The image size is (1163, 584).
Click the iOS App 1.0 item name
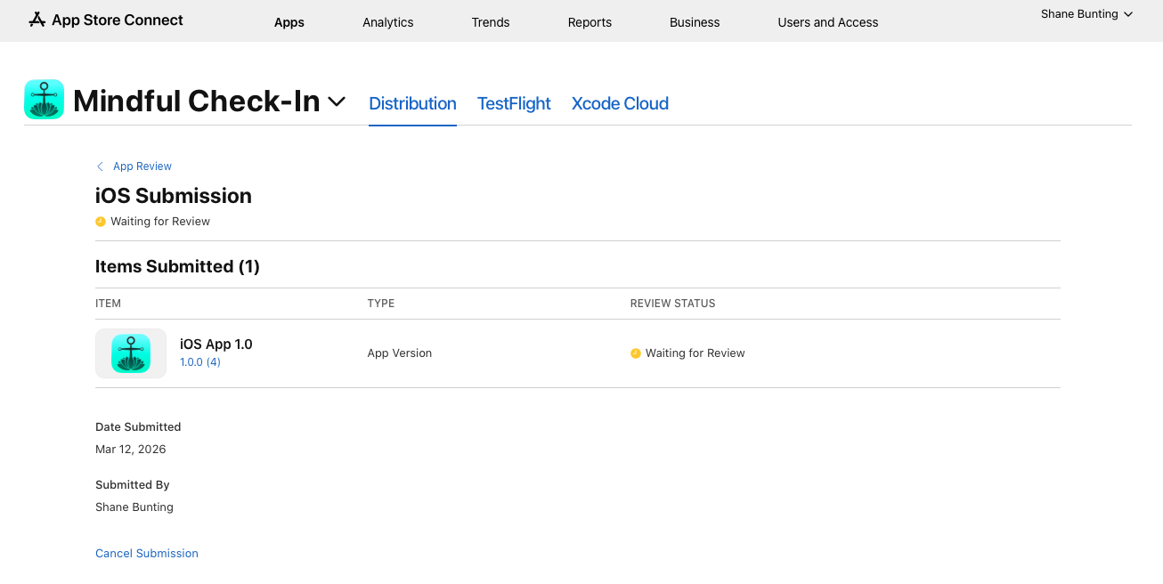pos(216,345)
